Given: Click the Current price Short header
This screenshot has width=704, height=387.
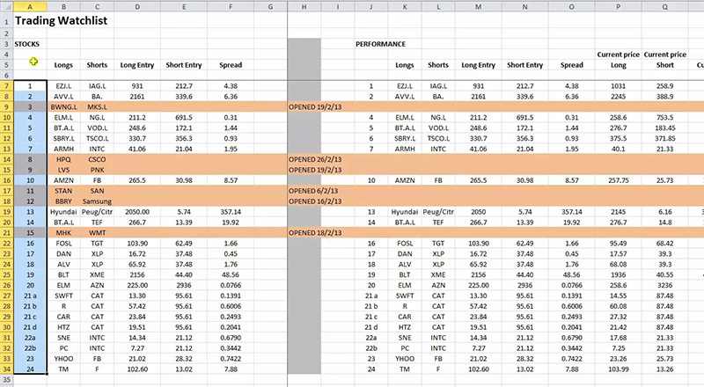Looking at the screenshot, I should tap(665, 60).
